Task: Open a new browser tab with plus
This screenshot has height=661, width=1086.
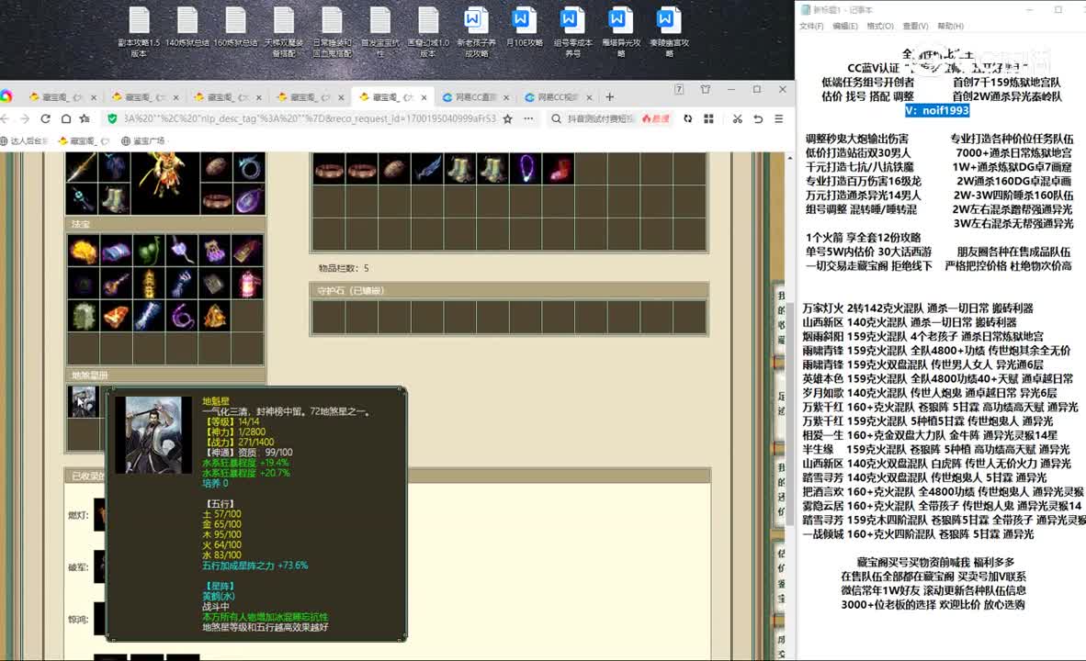Action: click(x=609, y=97)
